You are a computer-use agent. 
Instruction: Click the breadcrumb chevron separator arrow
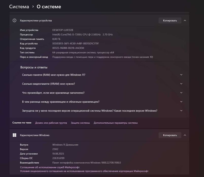tap(33, 7)
